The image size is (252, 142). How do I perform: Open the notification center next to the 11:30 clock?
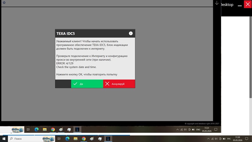247,139
